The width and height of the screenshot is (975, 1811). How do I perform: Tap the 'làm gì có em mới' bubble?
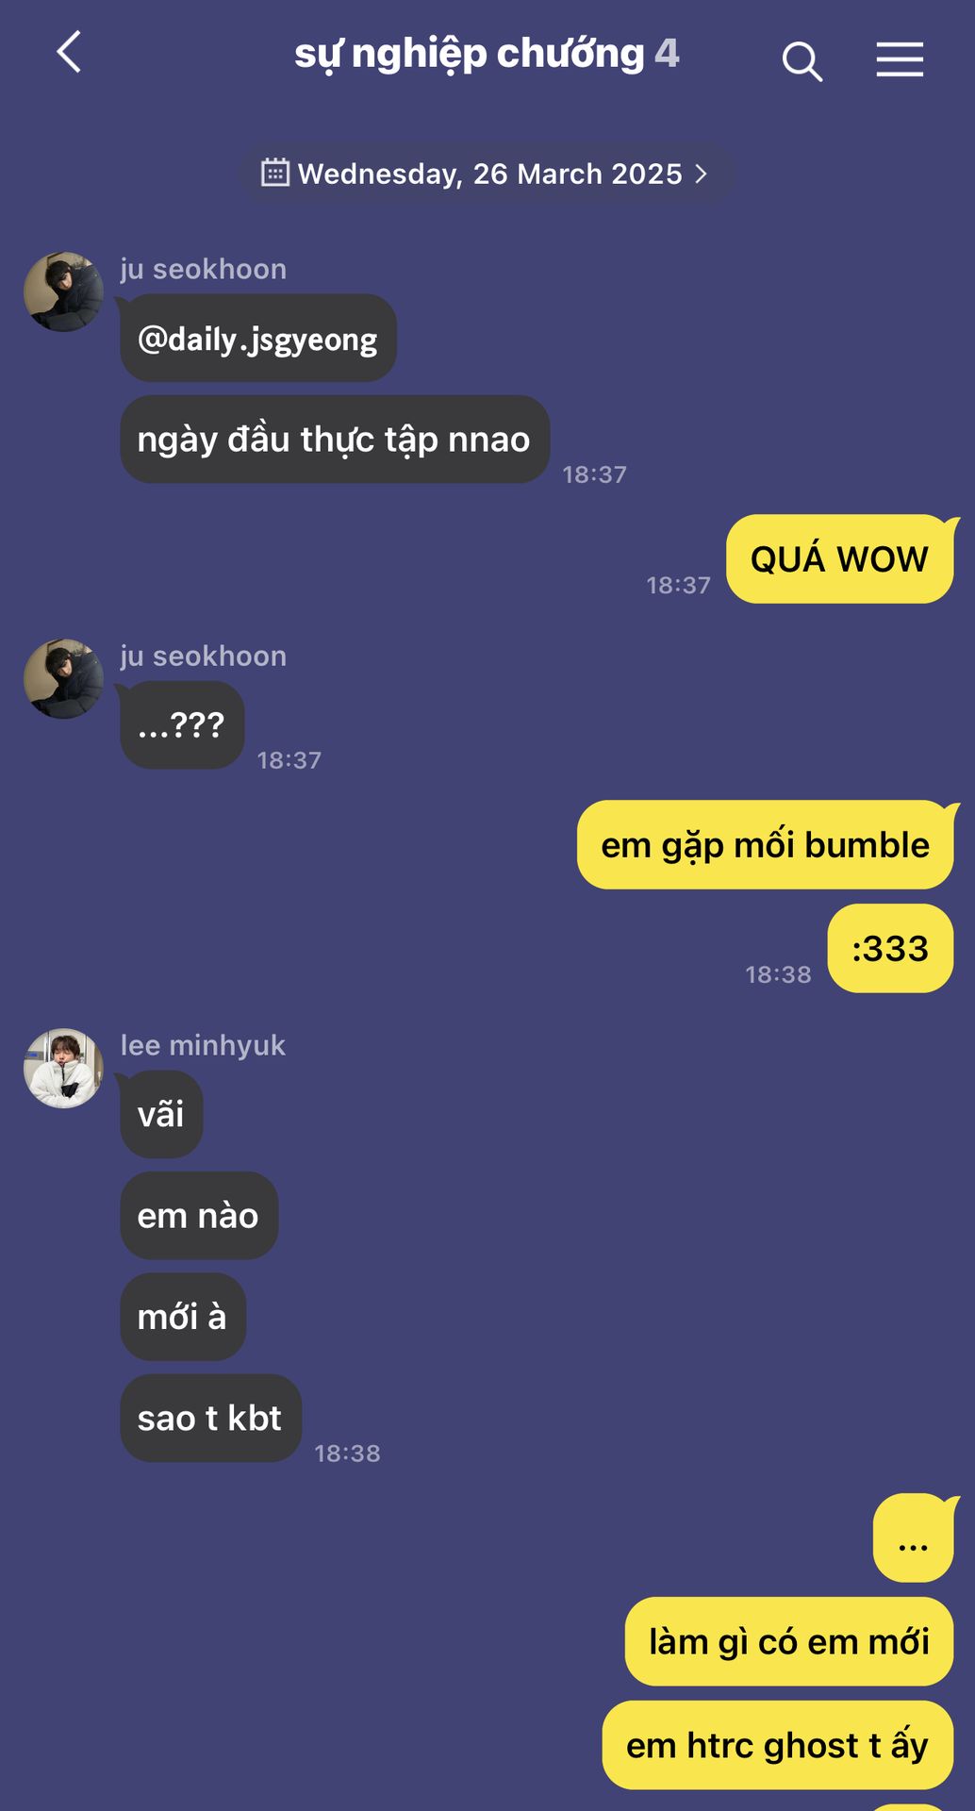(788, 1642)
